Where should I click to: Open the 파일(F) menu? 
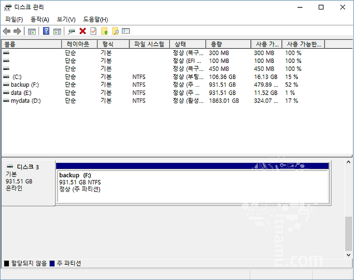pyautogui.click(x=14, y=20)
